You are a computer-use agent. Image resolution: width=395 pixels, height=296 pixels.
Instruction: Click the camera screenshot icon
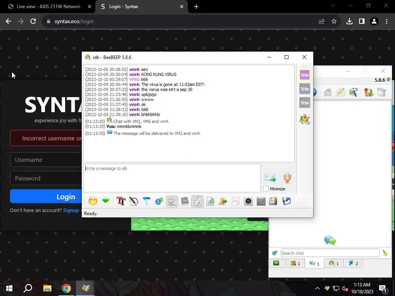point(248,201)
